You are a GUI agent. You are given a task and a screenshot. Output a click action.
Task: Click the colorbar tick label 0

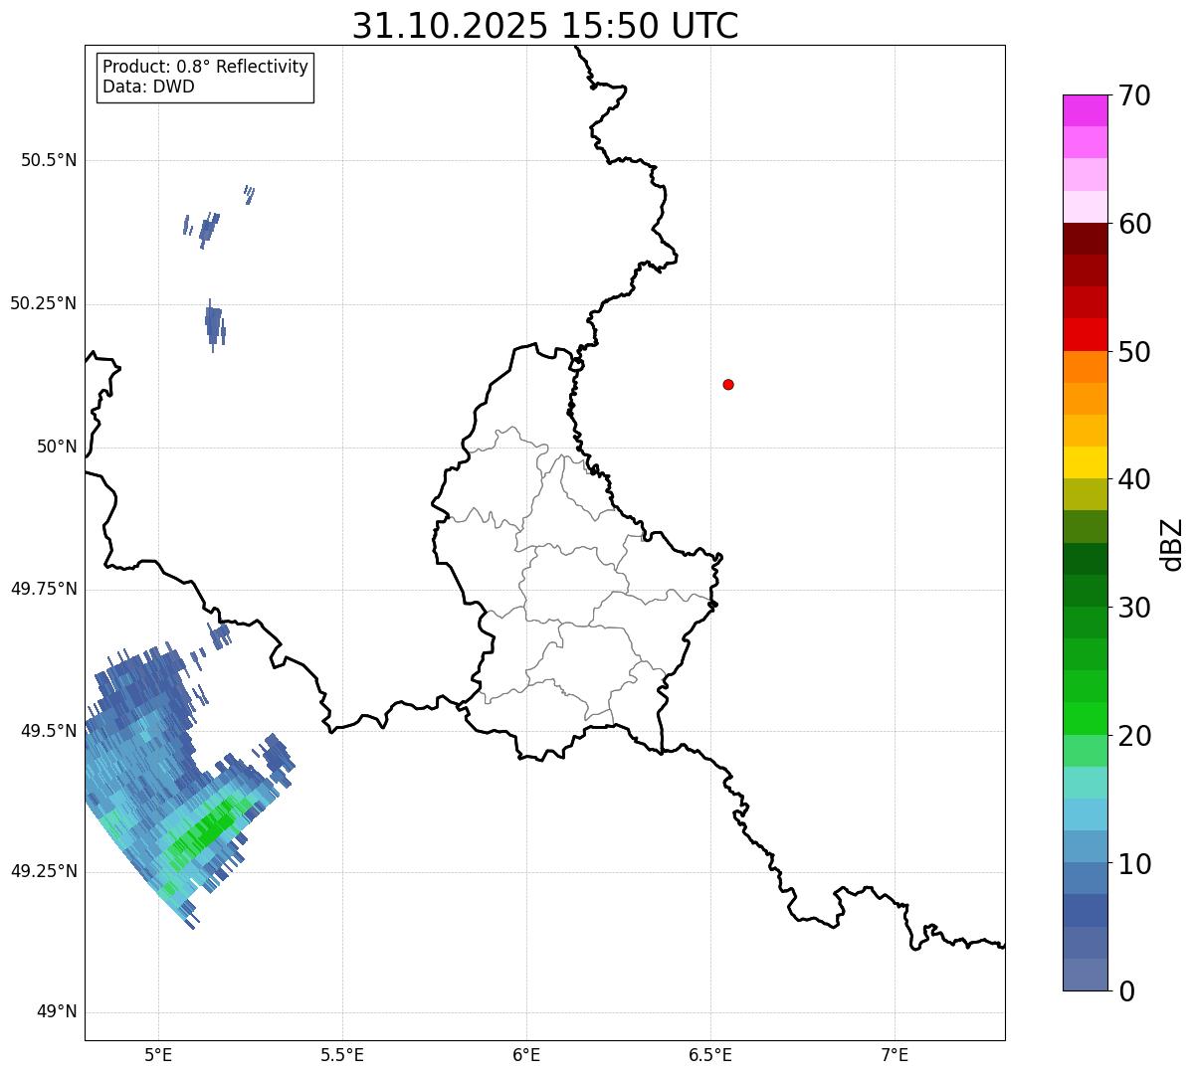(1126, 991)
